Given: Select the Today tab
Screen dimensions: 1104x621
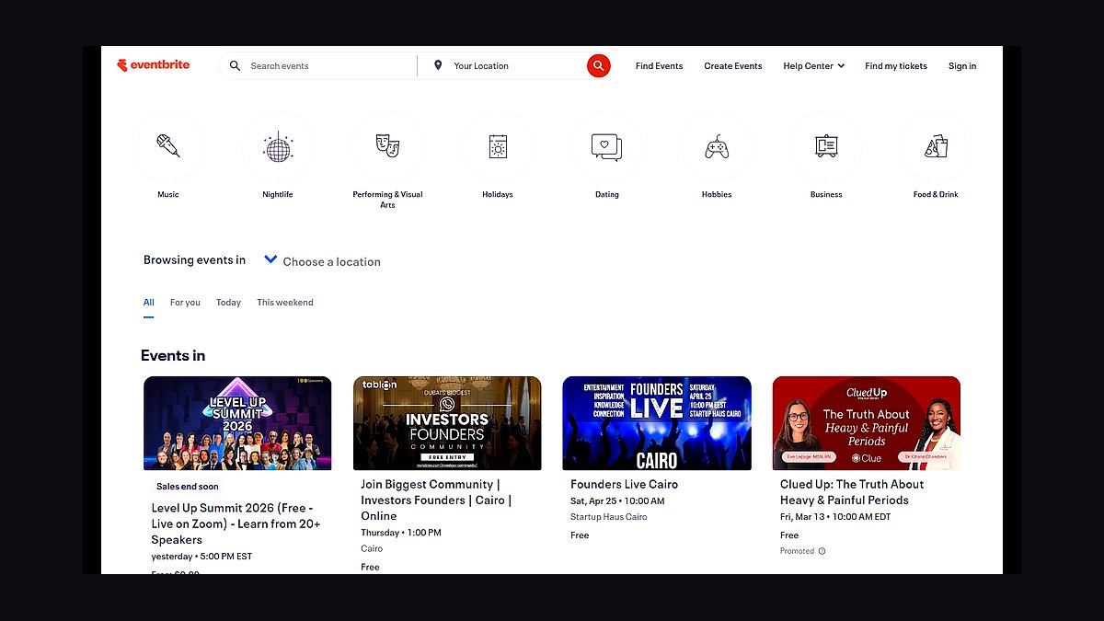Looking at the screenshot, I should tap(228, 303).
